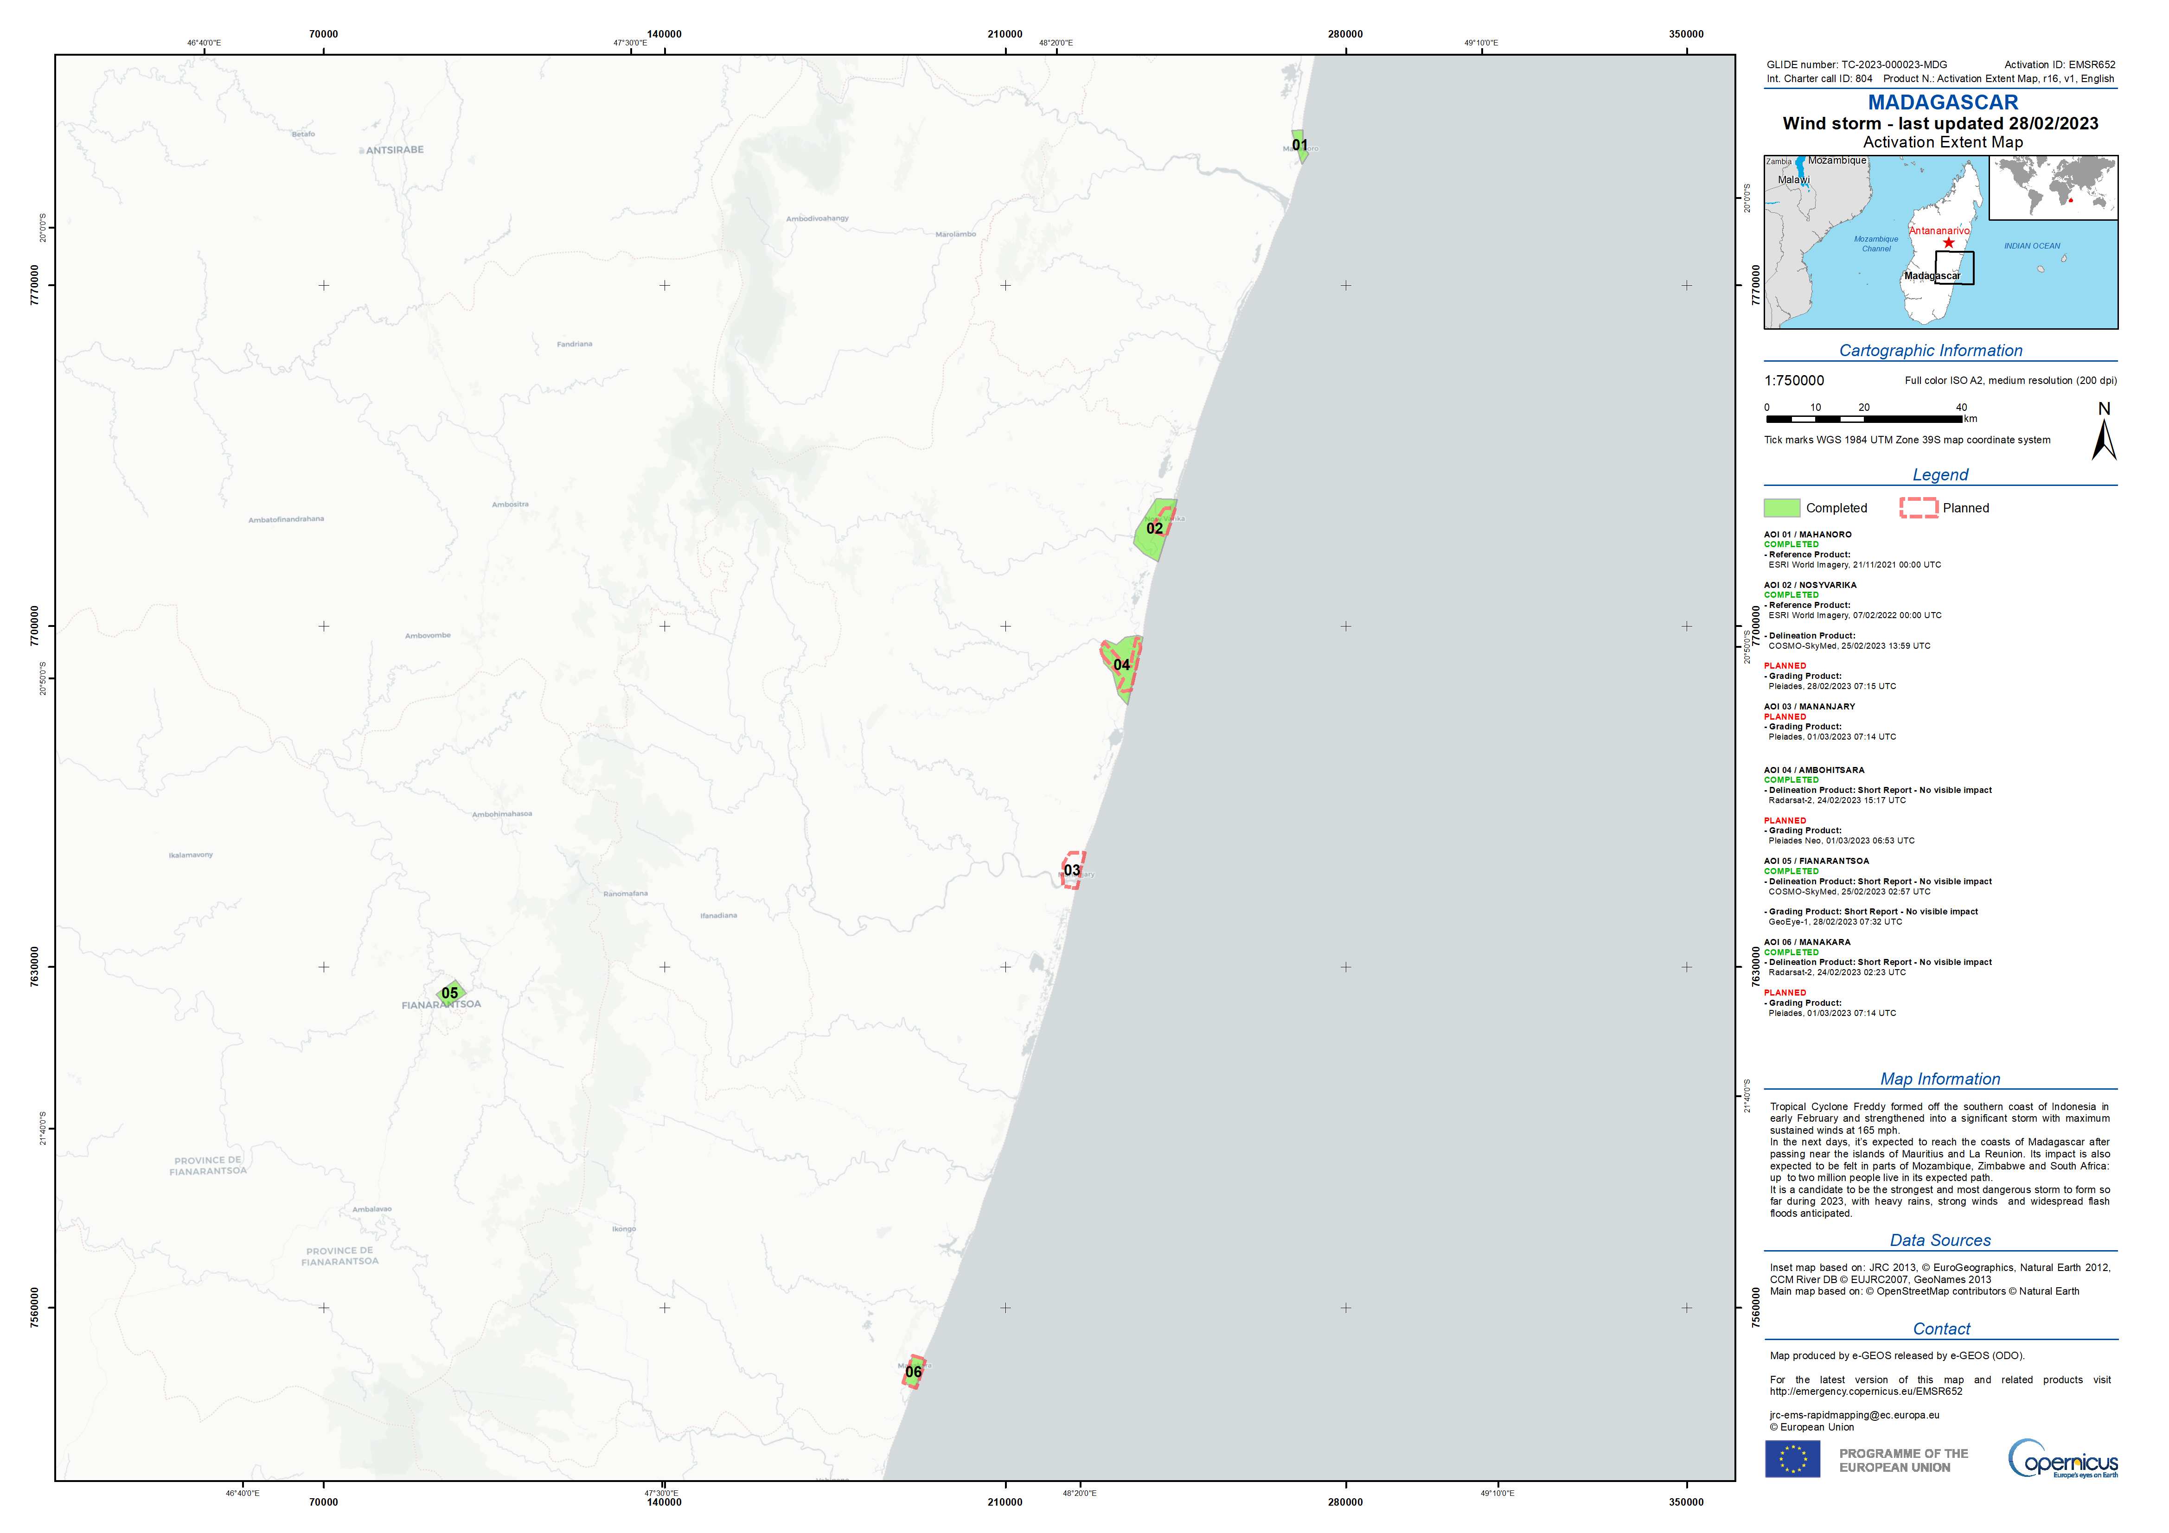
Task: Click the AOI 05 Fianarantsoa map marker
Action: pos(451,993)
